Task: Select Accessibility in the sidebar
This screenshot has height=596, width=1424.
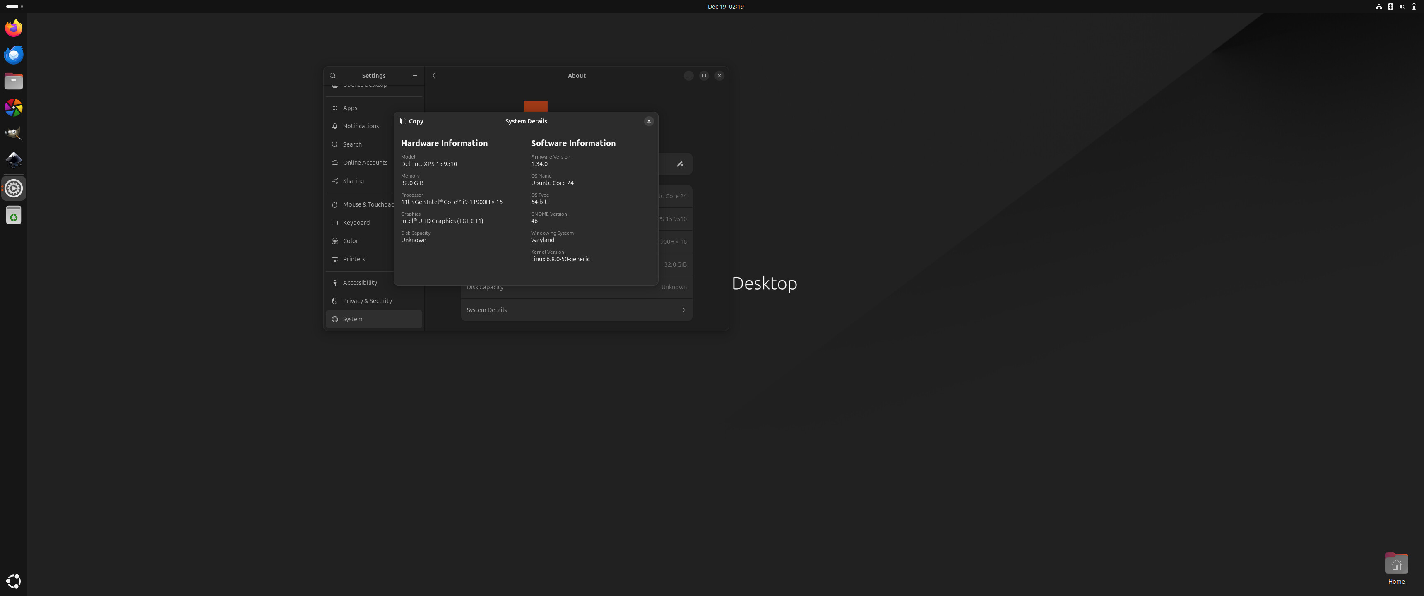Action: (359, 283)
